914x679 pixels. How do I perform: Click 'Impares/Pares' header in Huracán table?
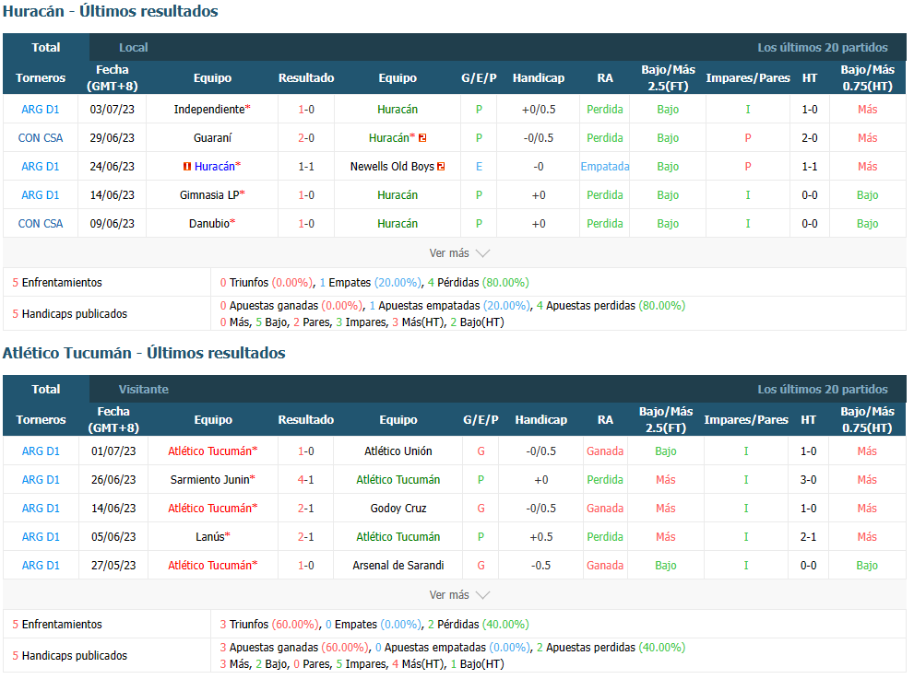coord(748,78)
